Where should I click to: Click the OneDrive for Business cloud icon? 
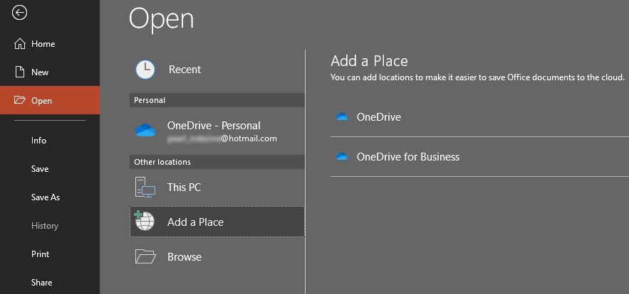point(342,157)
